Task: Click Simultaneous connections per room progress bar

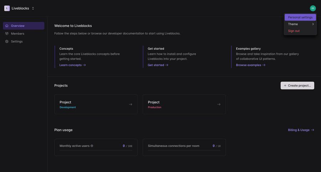Action: point(184,151)
